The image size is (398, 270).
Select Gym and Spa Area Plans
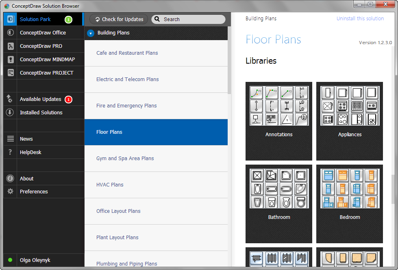tap(156, 159)
